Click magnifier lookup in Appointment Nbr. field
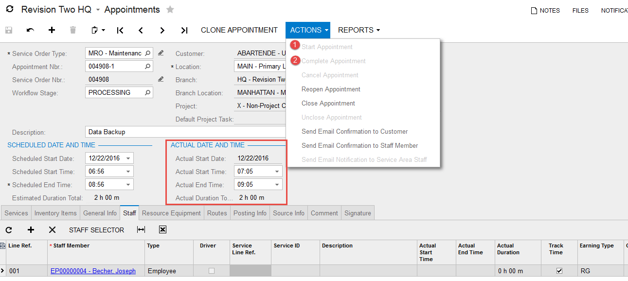The width and height of the screenshot is (628, 281). (148, 66)
